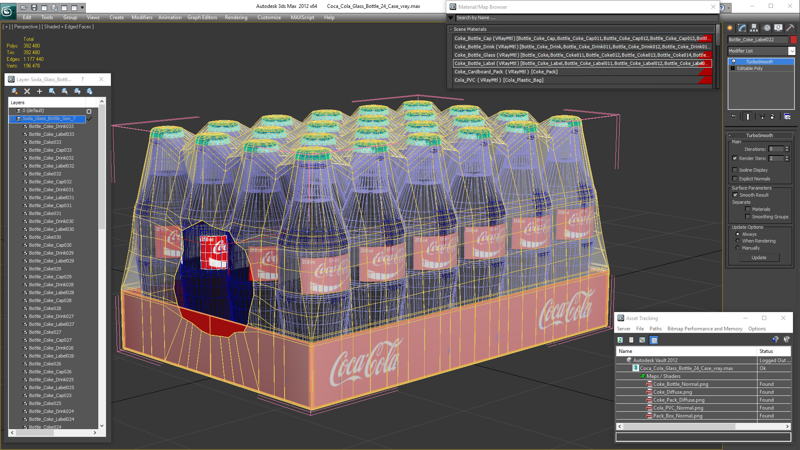The width and height of the screenshot is (800, 450).
Task: Open the Rendering menu
Action: point(236,17)
